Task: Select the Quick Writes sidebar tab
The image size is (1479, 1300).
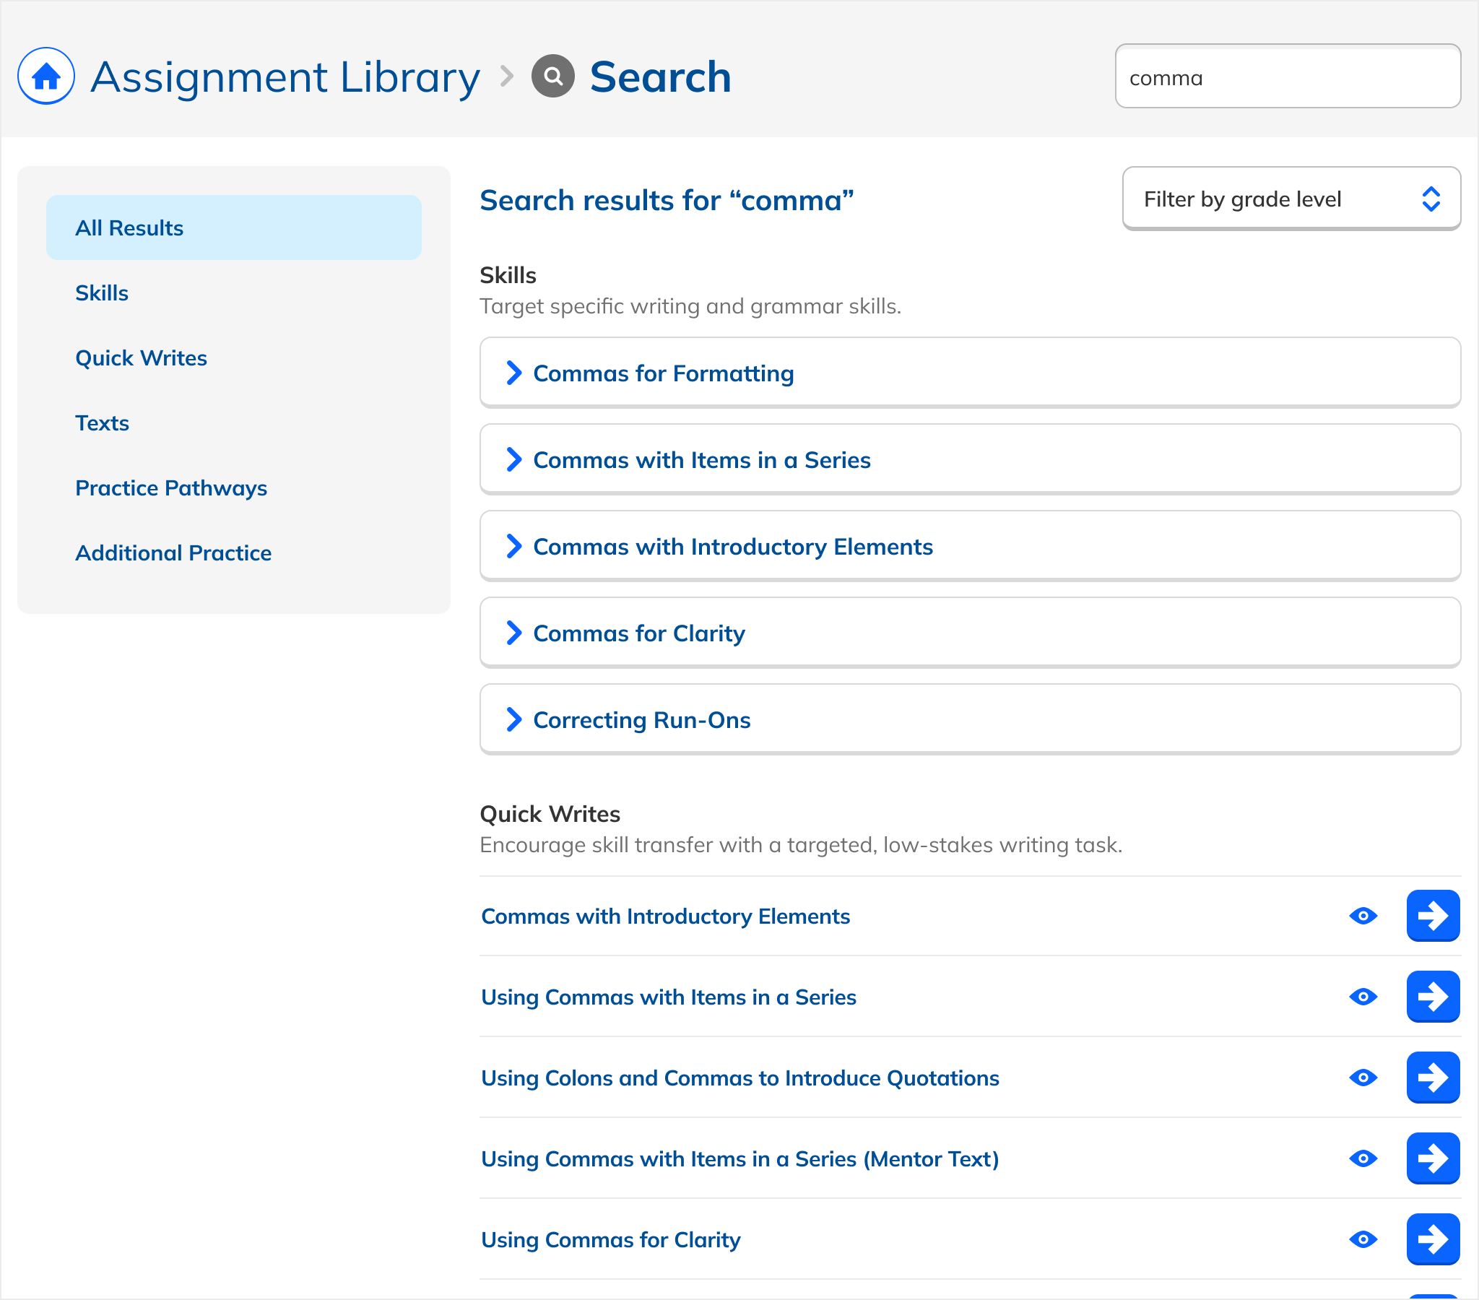Action: click(141, 357)
